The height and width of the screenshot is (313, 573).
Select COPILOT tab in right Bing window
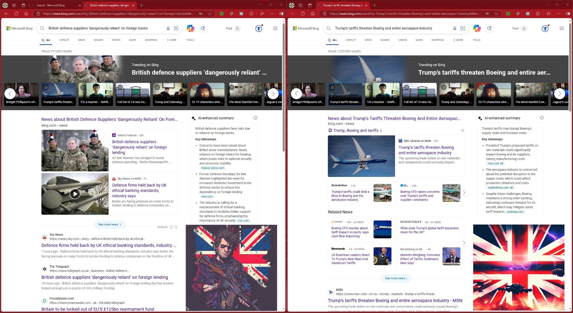pyautogui.click(x=351, y=40)
